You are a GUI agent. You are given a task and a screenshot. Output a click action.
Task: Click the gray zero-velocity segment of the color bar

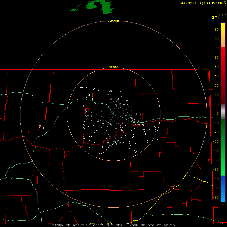[x=223, y=112]
